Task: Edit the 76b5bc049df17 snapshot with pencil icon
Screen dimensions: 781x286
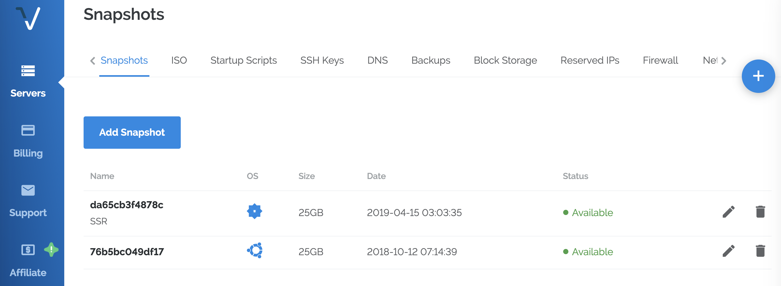Action: click(728, 251)
